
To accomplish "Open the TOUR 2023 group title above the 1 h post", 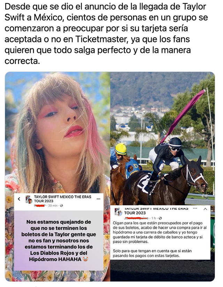I will click(x=135, y=213).
